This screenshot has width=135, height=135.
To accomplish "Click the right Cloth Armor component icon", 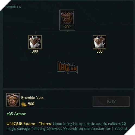I will tap(99, 42).
